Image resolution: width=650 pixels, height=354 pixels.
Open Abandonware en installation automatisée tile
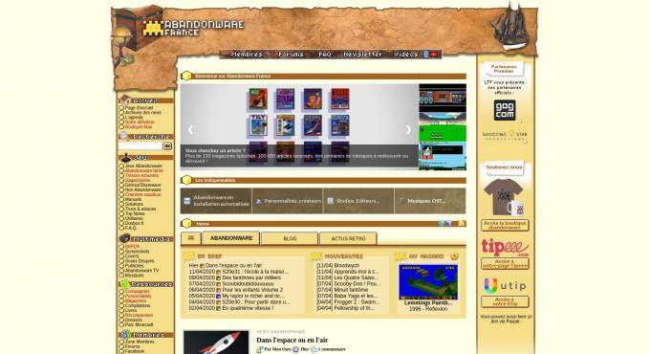pyautogui.click(x=216, y=201)
